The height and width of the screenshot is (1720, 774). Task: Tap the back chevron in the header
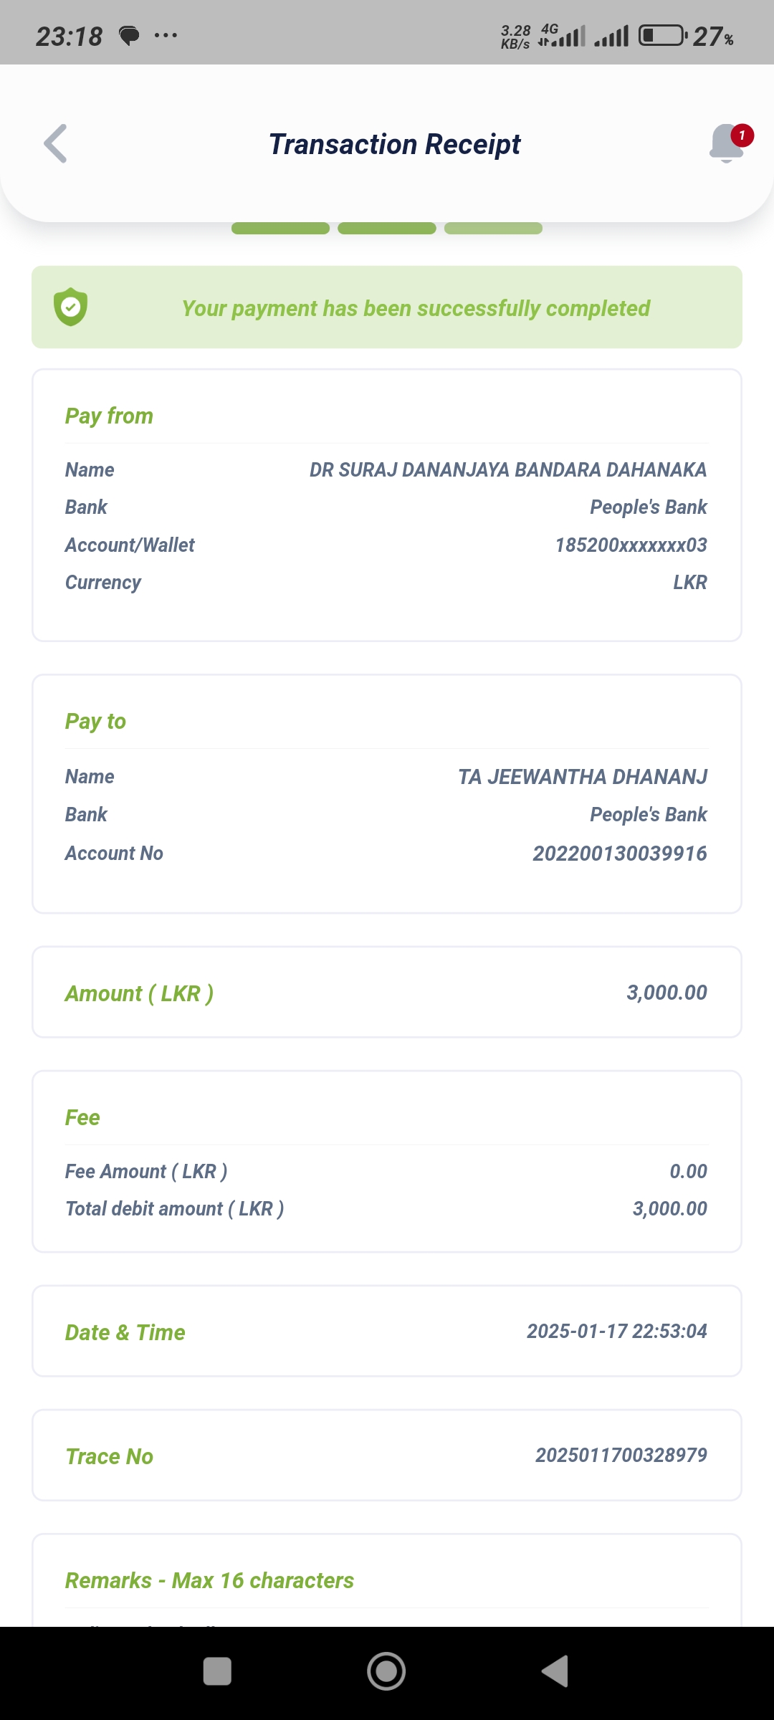(56, 144)
